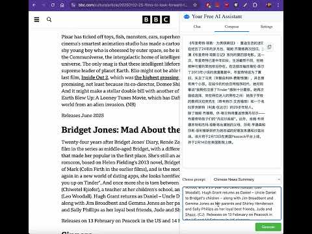Click the 'Releases June 2025' text
The height and width of the screenshot is (234, 312).
pyautogui.click(x=83, y=116)
